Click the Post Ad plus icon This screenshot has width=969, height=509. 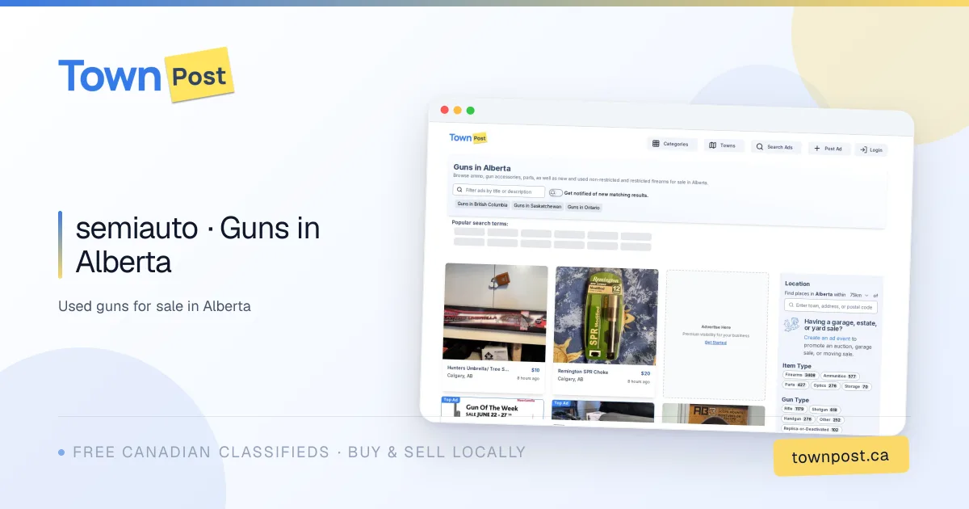point(817,149)
